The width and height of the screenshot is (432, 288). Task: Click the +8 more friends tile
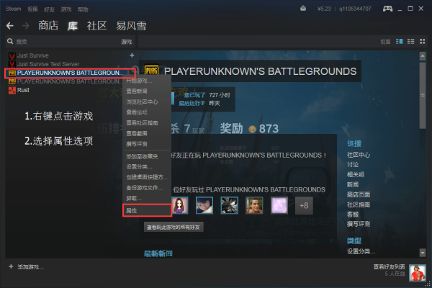(304, 205)
